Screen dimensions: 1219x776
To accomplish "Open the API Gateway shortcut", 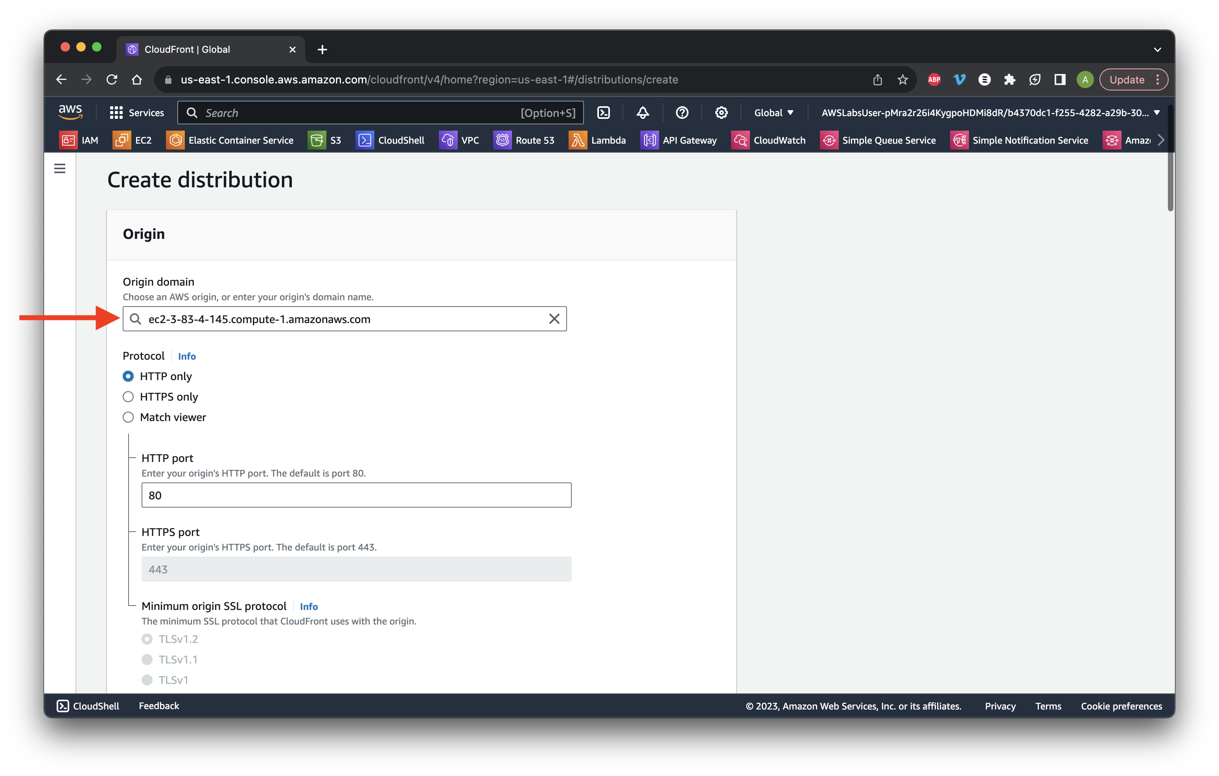I will pyautogui.click(x=678, y=140).
